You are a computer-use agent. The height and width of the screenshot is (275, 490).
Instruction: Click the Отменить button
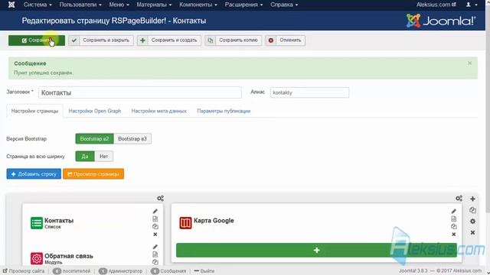tap(286, 40)
